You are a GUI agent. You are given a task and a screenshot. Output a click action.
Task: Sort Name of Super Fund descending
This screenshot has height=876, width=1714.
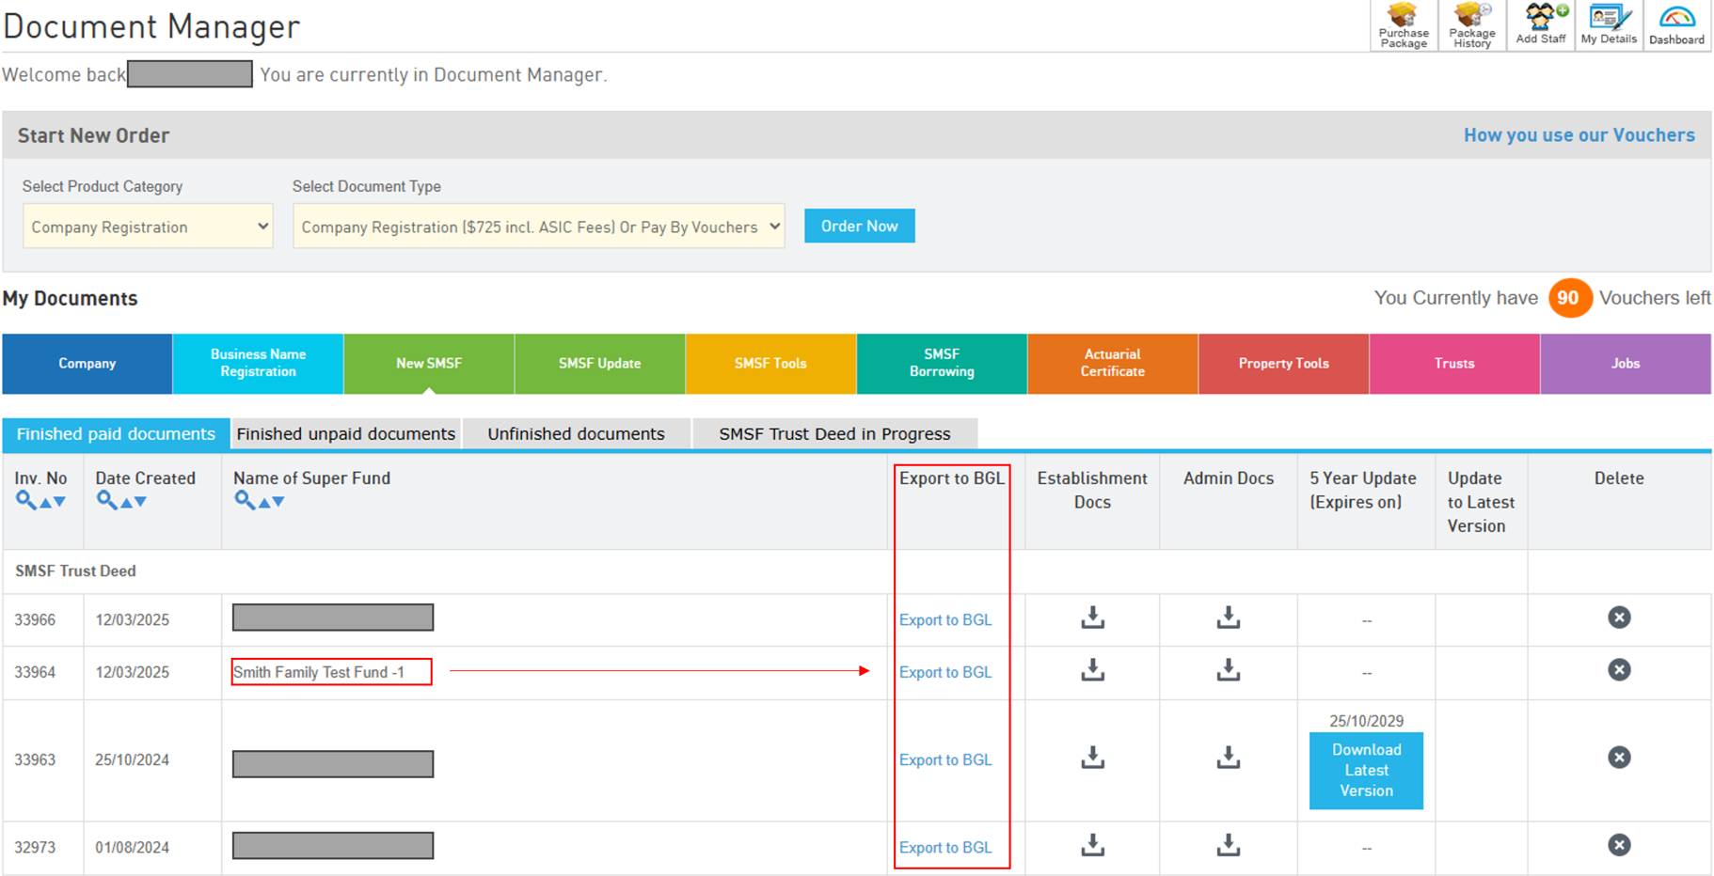click(278, 502)
